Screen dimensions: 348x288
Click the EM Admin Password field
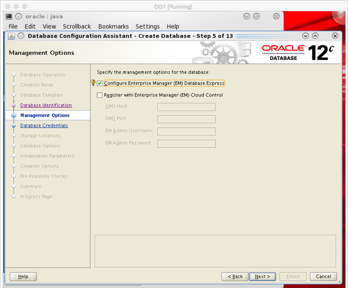(186, 144)
